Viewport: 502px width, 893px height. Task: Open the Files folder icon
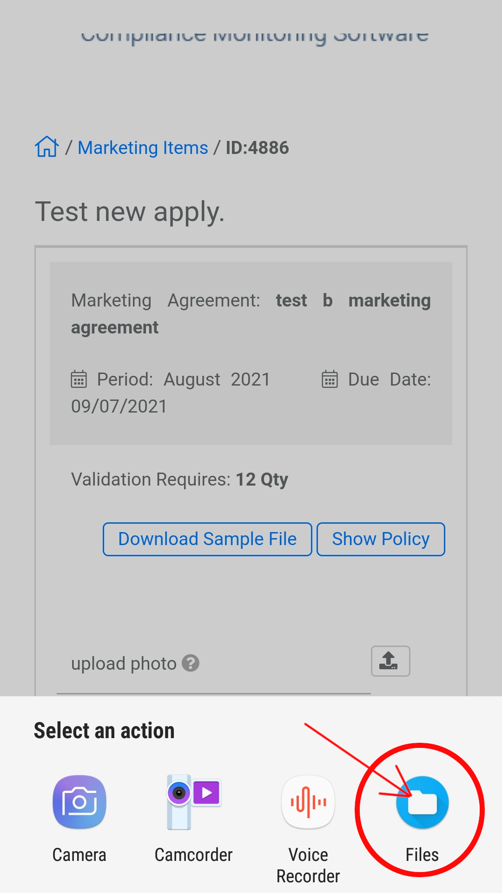point(422,803)
